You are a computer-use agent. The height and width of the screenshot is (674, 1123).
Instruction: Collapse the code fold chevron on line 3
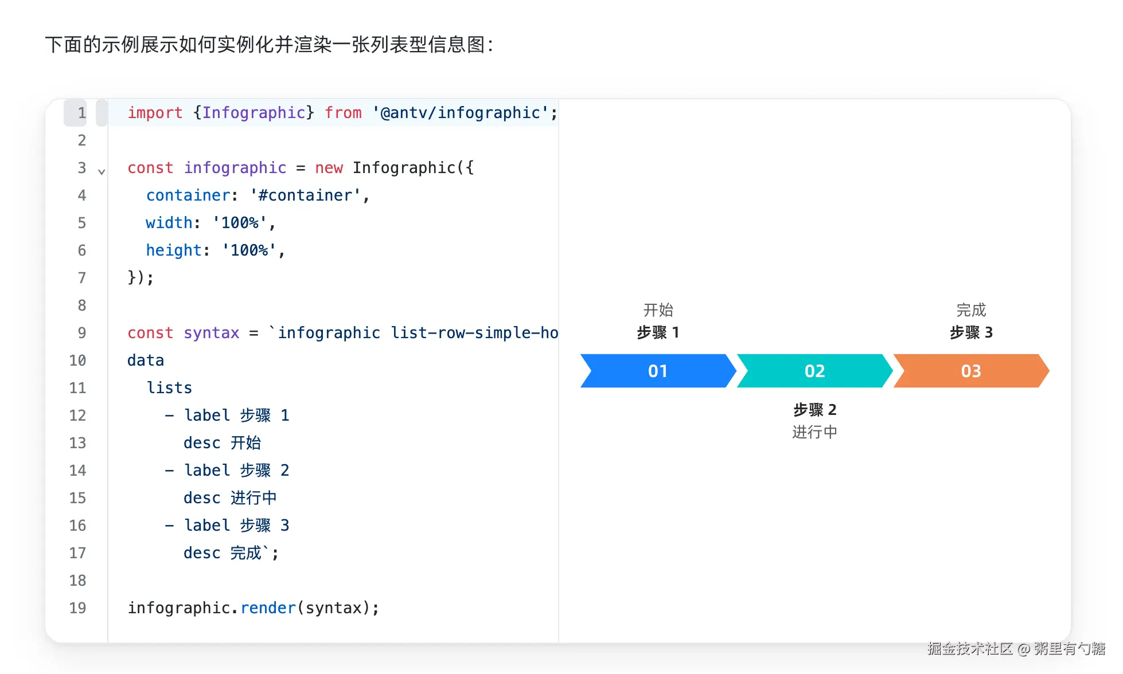102,171
